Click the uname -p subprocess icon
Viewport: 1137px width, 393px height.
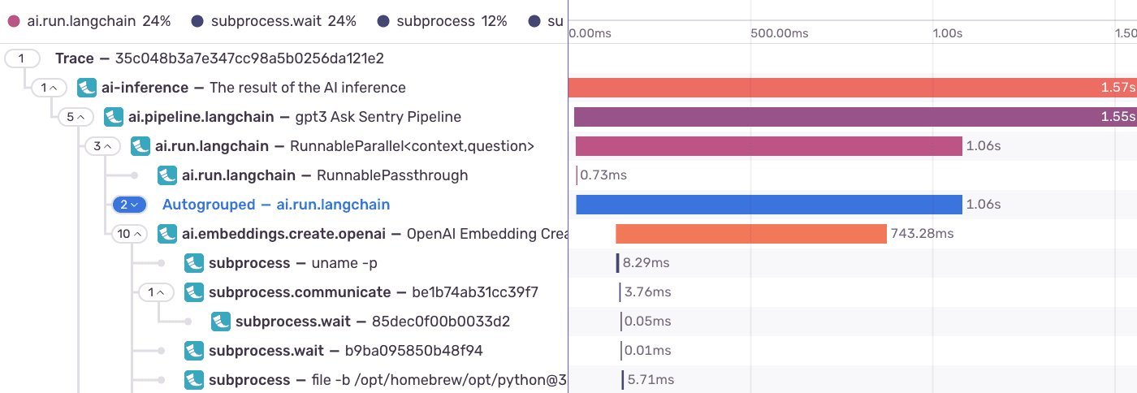pos(195,263)
